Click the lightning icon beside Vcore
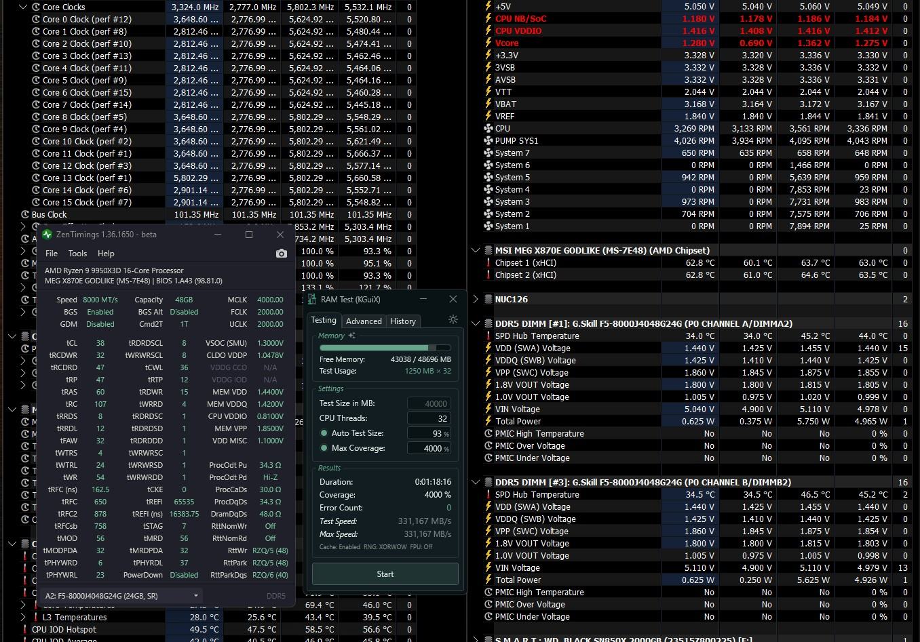Image resolution: width=920 pixels, height=642 pixels. coord(488,43)
